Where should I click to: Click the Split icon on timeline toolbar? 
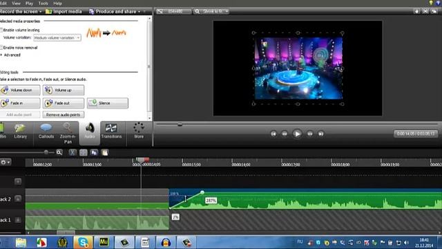pos(83,152)
